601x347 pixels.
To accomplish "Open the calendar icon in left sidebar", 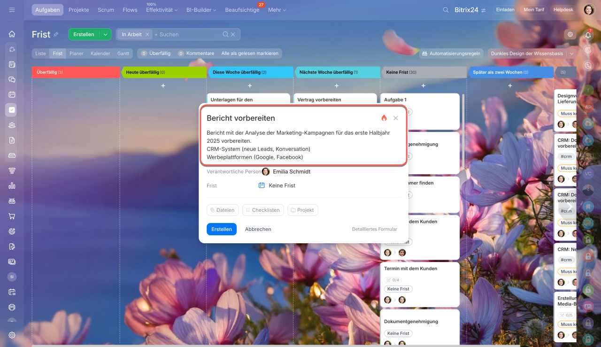I will tap(12, 94).
